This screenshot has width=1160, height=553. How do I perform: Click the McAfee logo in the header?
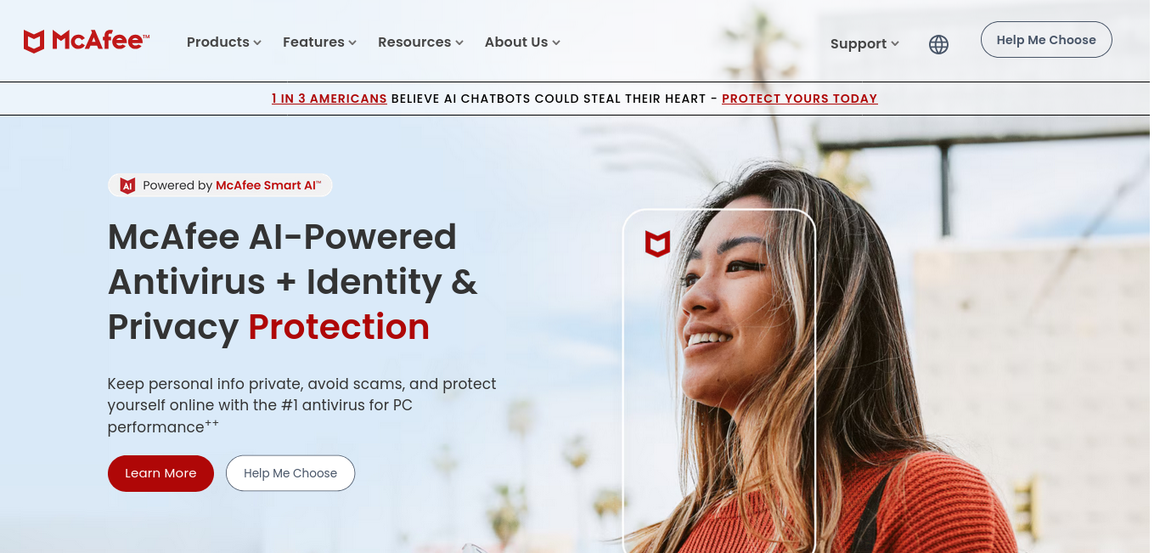pos(86,42)
